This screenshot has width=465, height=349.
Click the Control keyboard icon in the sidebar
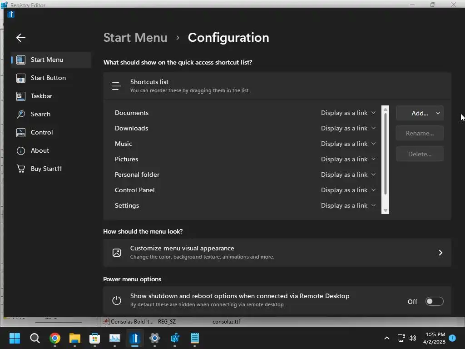[21, 132]
